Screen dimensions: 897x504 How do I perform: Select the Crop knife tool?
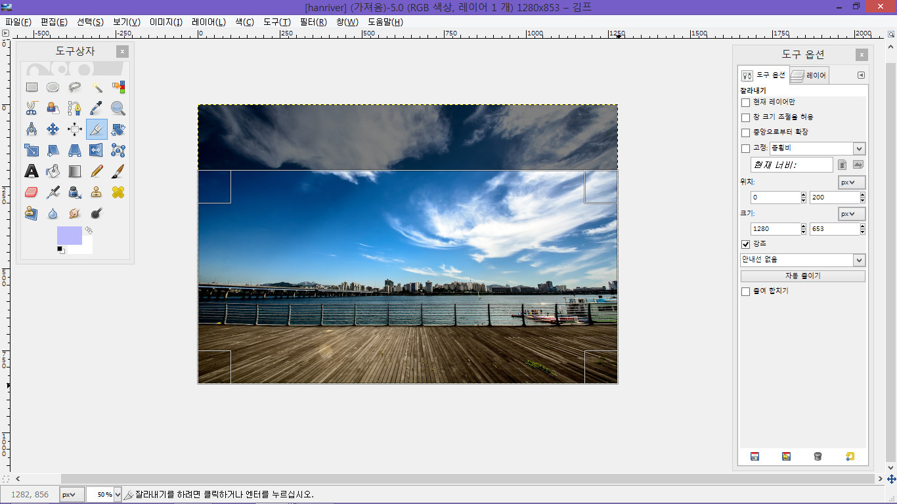click(x=97, y=129)
